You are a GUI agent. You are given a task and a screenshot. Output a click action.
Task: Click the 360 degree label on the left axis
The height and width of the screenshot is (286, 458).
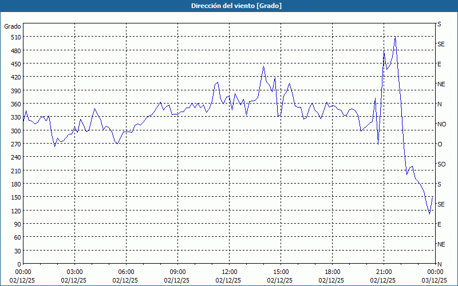pos(14,104)
